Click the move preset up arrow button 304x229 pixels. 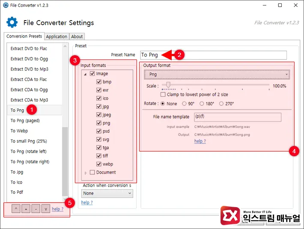pos(16,209)
